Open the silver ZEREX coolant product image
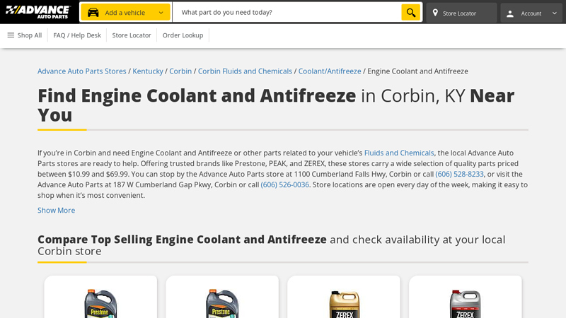The image size is (566, 318). pos(466,304)
